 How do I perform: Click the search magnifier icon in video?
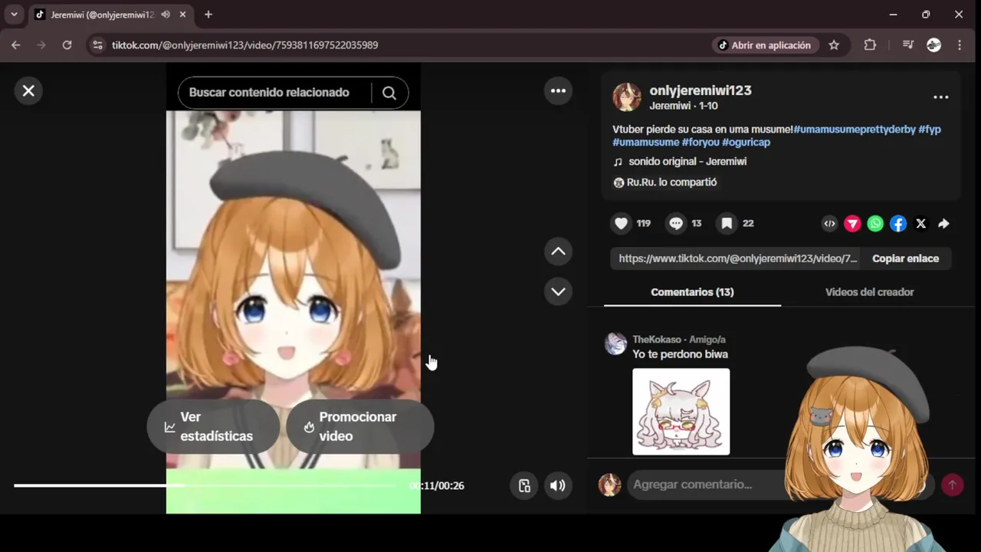tap(389, 93)
